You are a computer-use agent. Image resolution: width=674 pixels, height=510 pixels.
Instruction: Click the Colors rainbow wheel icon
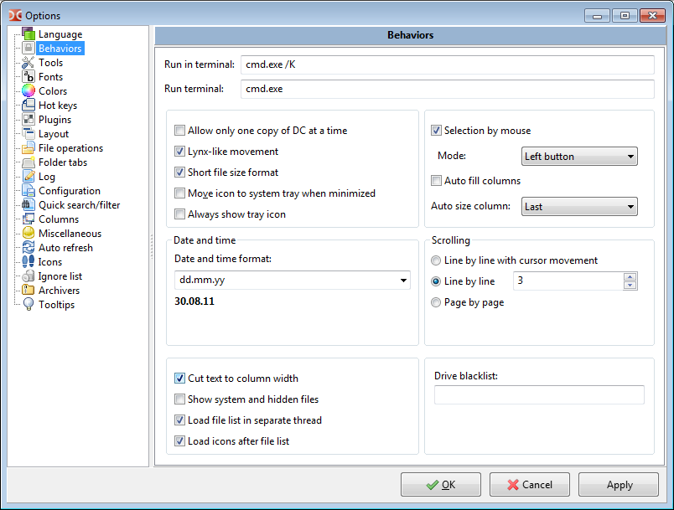(x=29, y=91)
